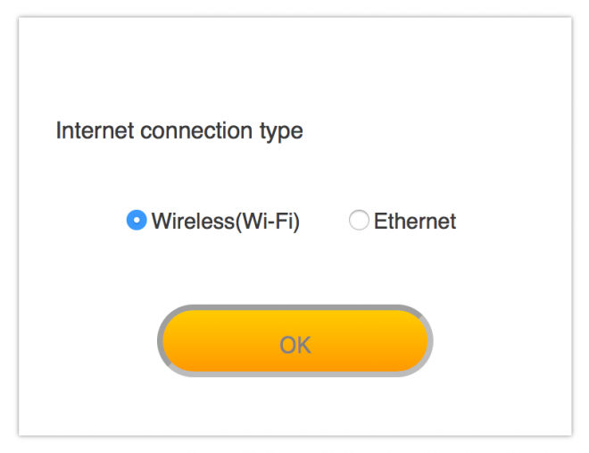Select the Wireless(Wi-Fi) radio button
The width and height of the screenshot is (589, 453).
[137, 221]
